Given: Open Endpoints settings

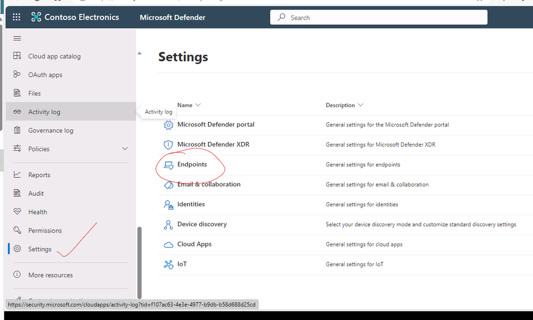Looking at the screenshot, I should pos(192,164).
